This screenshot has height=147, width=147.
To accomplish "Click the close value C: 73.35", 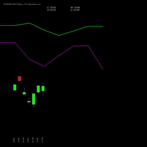I will [51, 8].
